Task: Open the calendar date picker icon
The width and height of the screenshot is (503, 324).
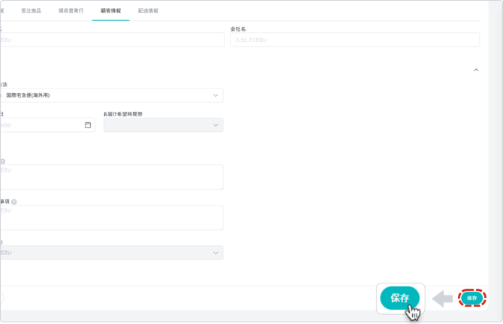Action: [x=88, y=125]
